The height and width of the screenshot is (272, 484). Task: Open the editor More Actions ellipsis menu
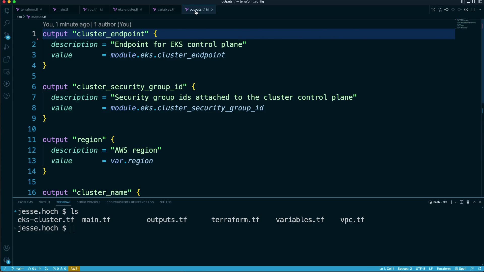pyautogui.click(x=479, y=10)
